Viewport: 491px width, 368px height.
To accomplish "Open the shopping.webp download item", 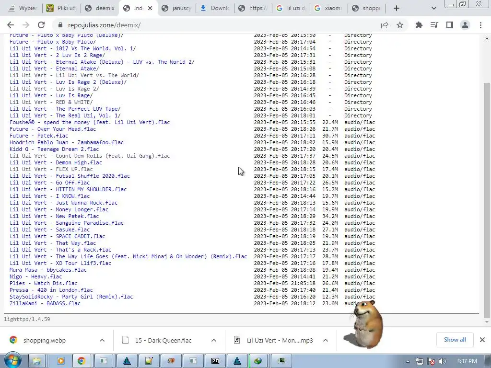I will point(45,340).
